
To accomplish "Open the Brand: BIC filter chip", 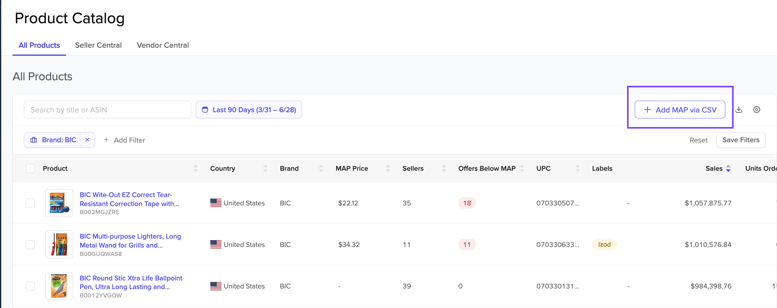I will coord(53,140).
